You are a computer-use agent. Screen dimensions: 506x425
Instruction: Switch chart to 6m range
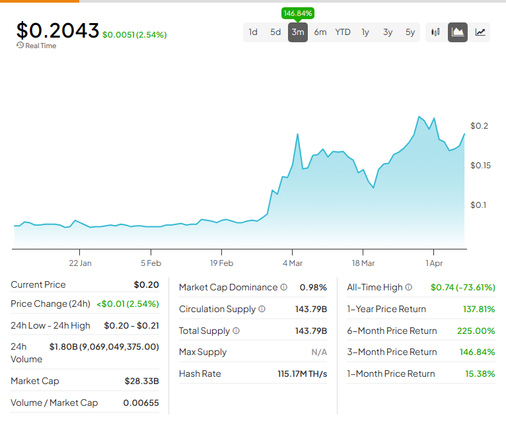coord(320,32)
